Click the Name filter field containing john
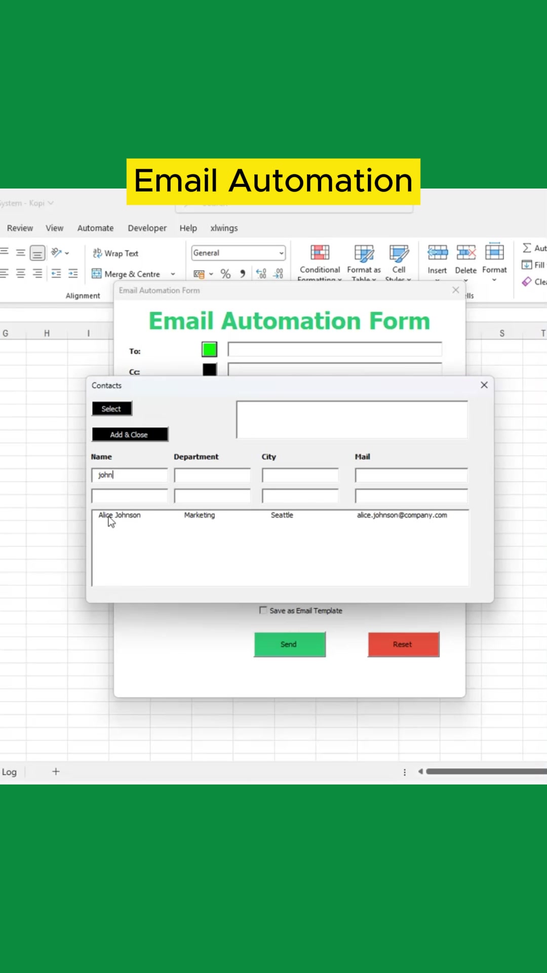547x973 pixels. pyautogui.click(x=130, y=475)
